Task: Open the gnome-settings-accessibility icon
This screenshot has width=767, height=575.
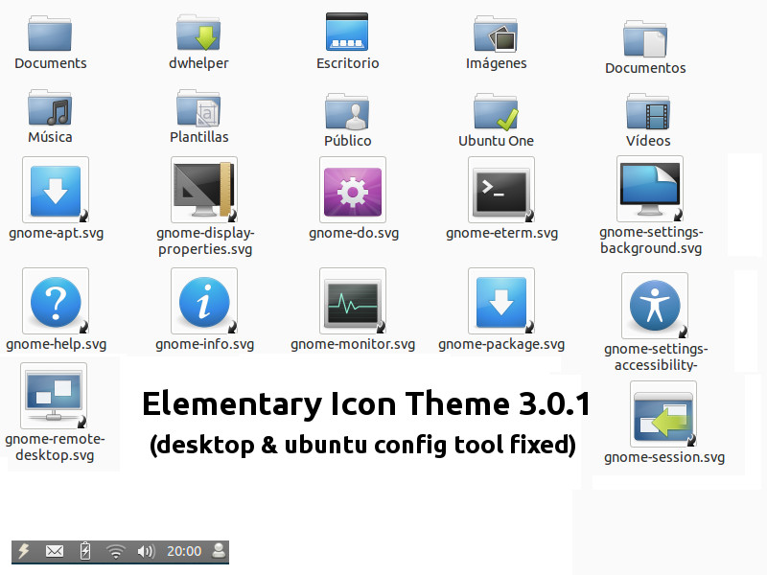Action: 654,305
